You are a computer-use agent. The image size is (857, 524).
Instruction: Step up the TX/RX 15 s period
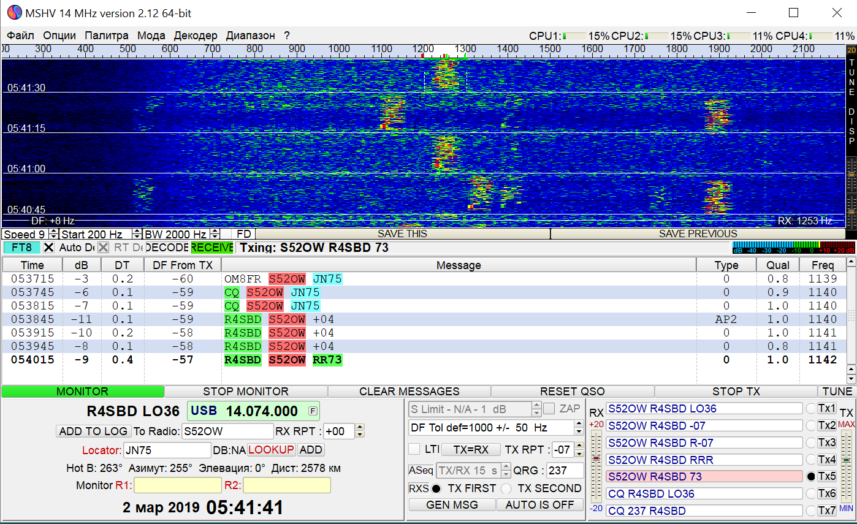[506, 468]
